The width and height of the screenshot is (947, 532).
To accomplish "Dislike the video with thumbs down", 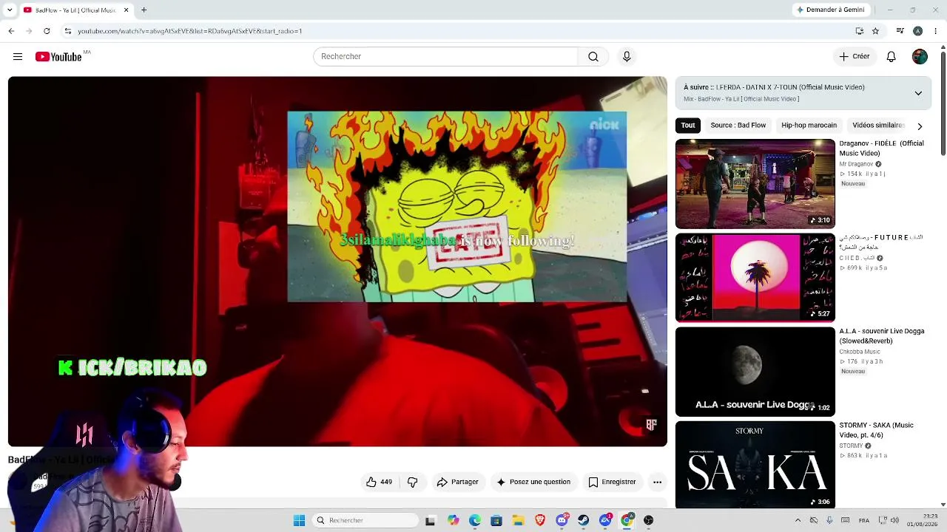I will pos(413,482).
